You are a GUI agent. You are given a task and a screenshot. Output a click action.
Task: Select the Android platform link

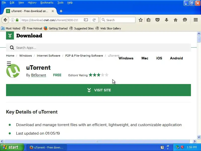pos(176,58)
